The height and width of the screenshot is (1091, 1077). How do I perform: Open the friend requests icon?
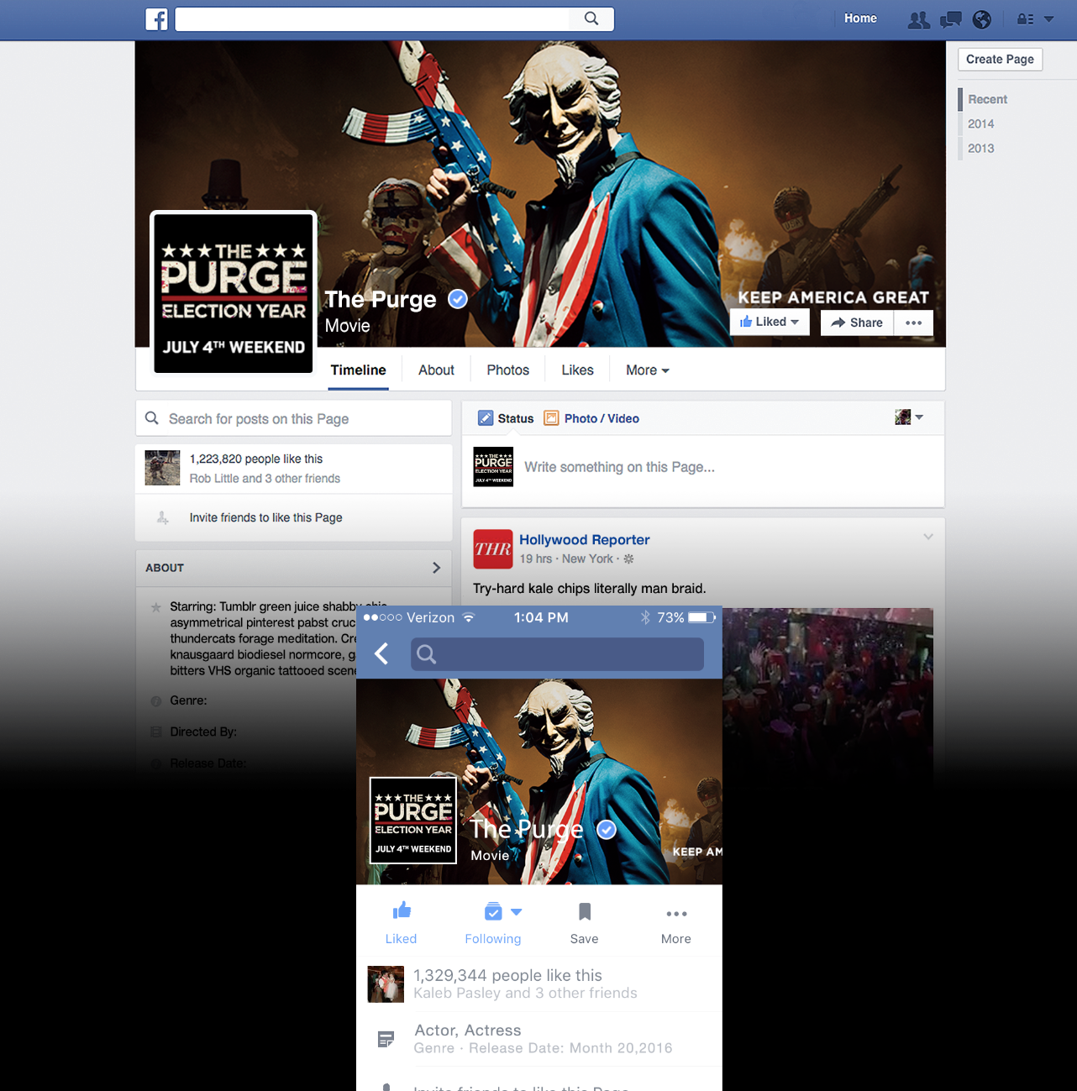(918, 19)
